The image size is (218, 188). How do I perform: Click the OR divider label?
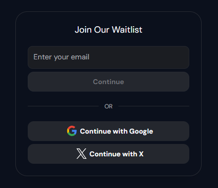point(109,106)
